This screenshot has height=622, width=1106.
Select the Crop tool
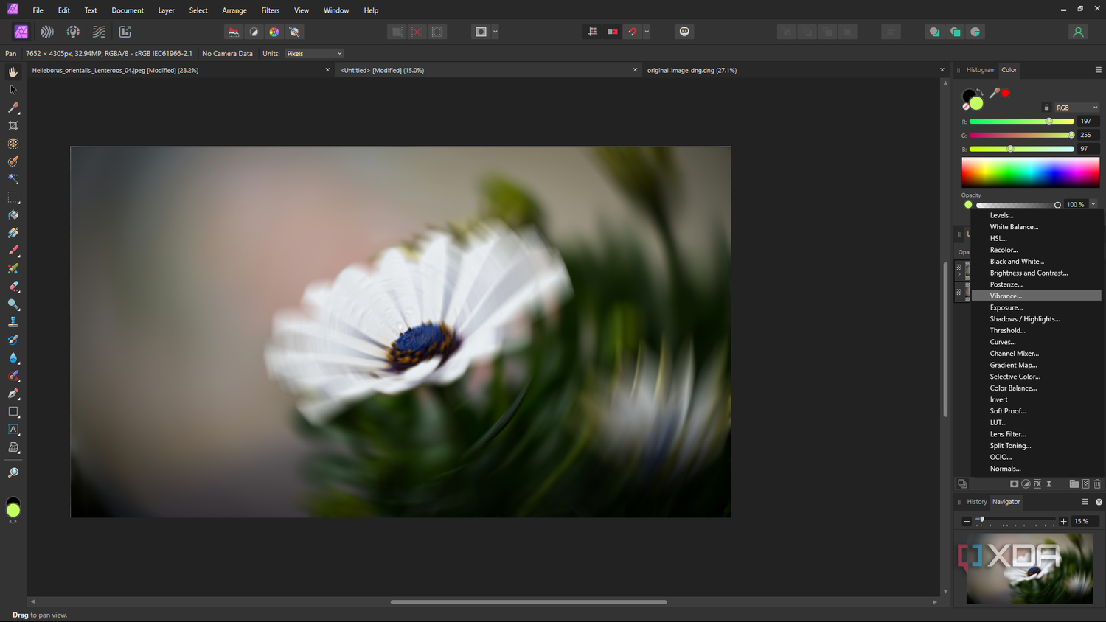(13, 126)
